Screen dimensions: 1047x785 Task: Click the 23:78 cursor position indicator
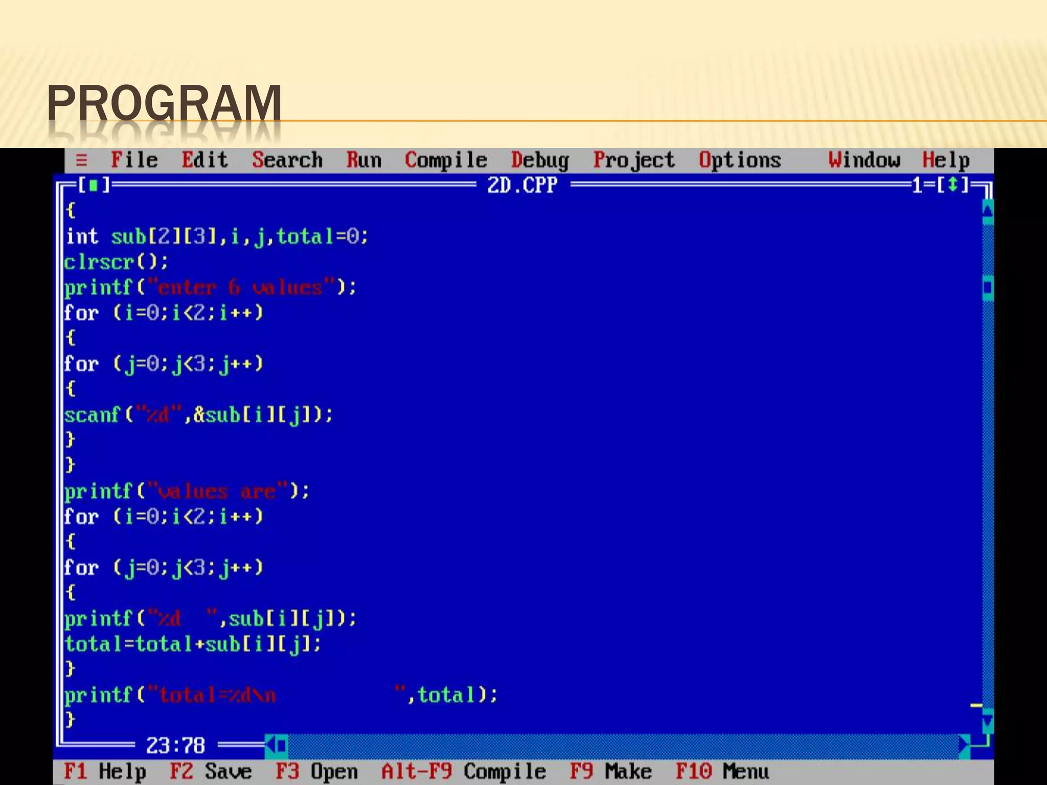pyautogui.click(x=176, y=746)
